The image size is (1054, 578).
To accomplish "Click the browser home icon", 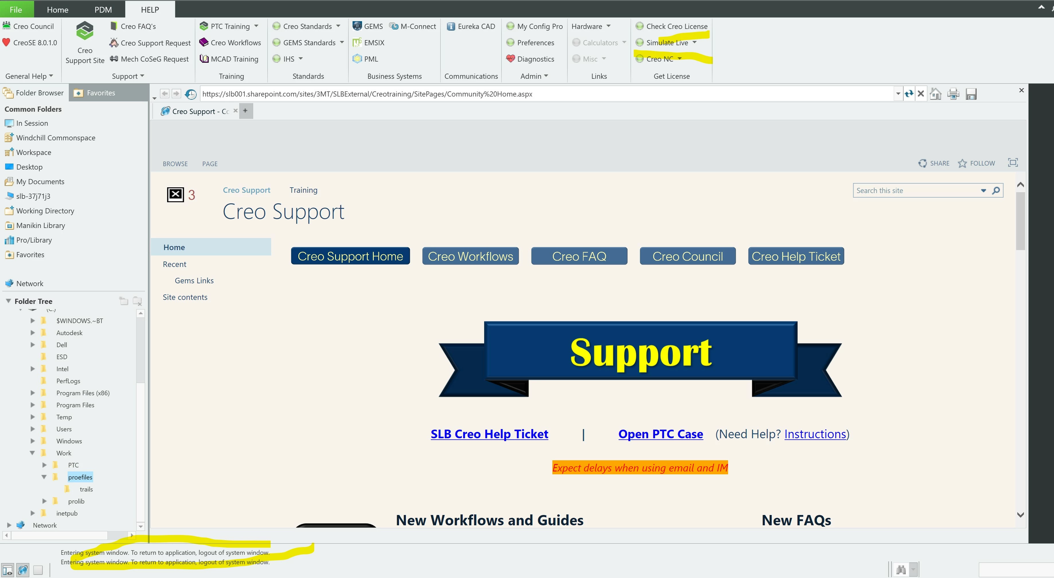I will coord(935,94).
